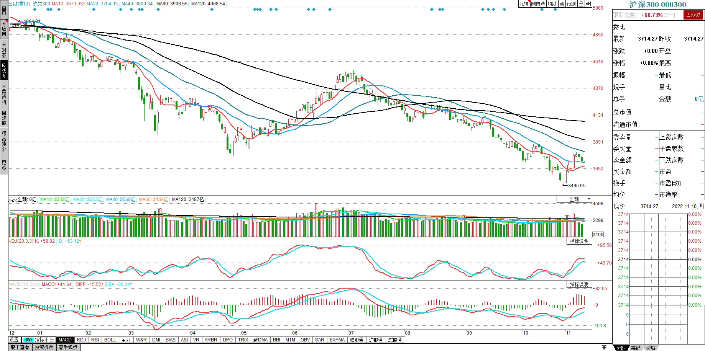Open MACD 指标说明 indicator description
This screenshot has width=705, height=351.
point(579,284)
